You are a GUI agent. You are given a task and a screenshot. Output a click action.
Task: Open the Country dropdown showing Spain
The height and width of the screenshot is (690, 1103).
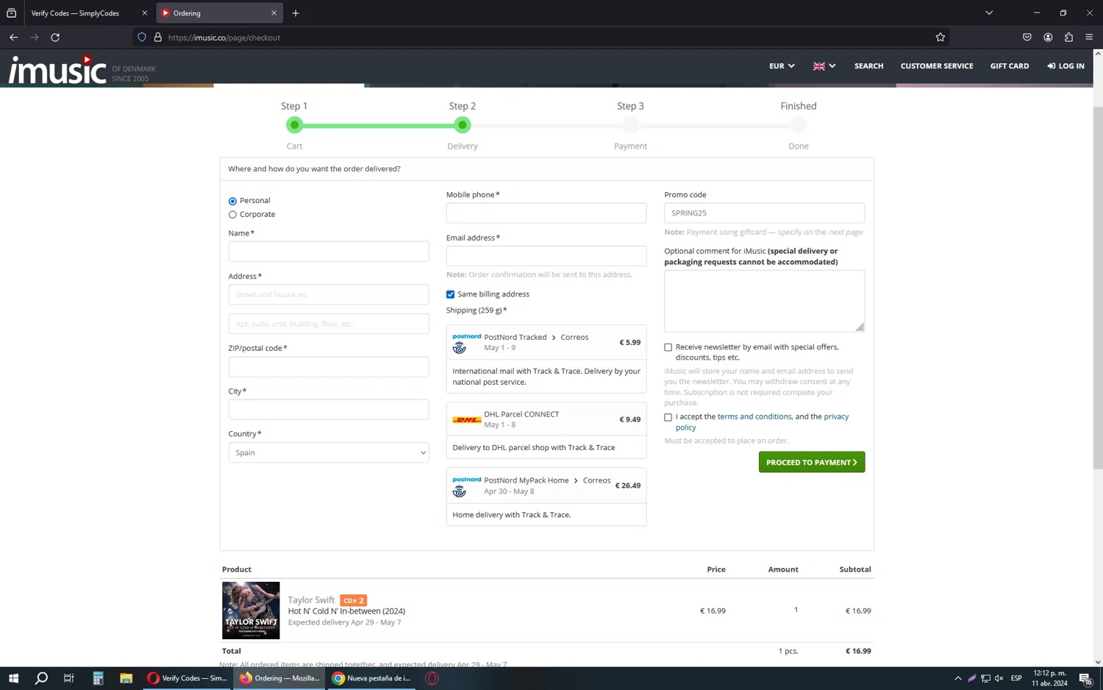(329, 452)
